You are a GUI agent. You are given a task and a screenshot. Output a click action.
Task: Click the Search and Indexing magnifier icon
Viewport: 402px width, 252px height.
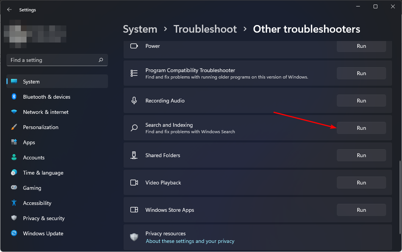[x=134, y=128]
